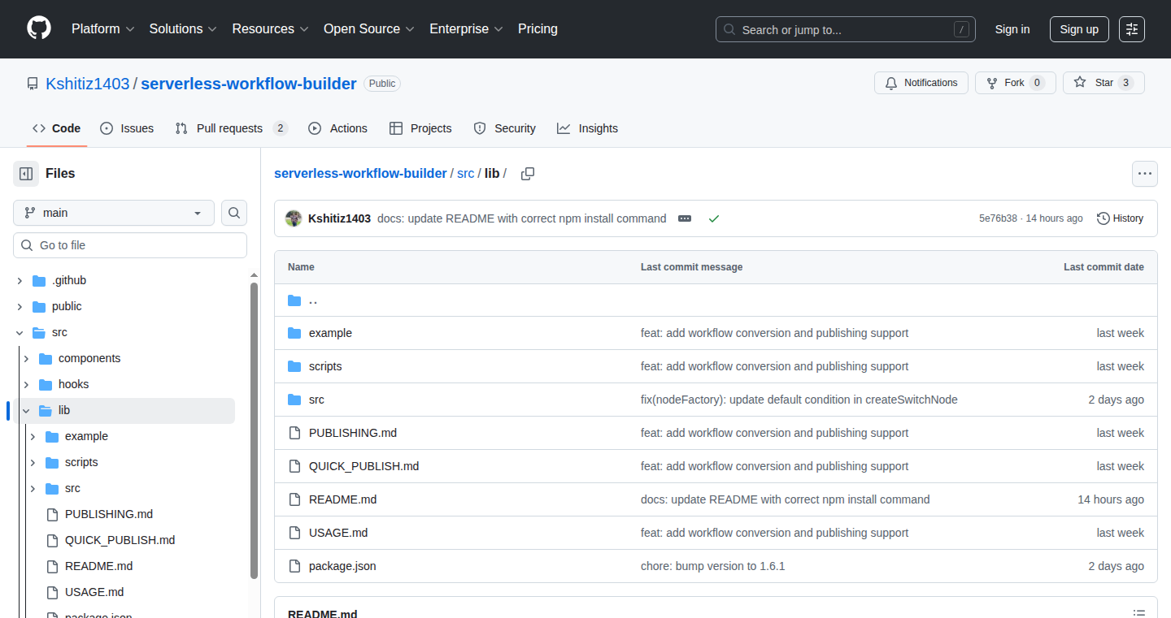1171x618 pixels.
Task: Click the components folder icon in tree
Action: point(46,358)
